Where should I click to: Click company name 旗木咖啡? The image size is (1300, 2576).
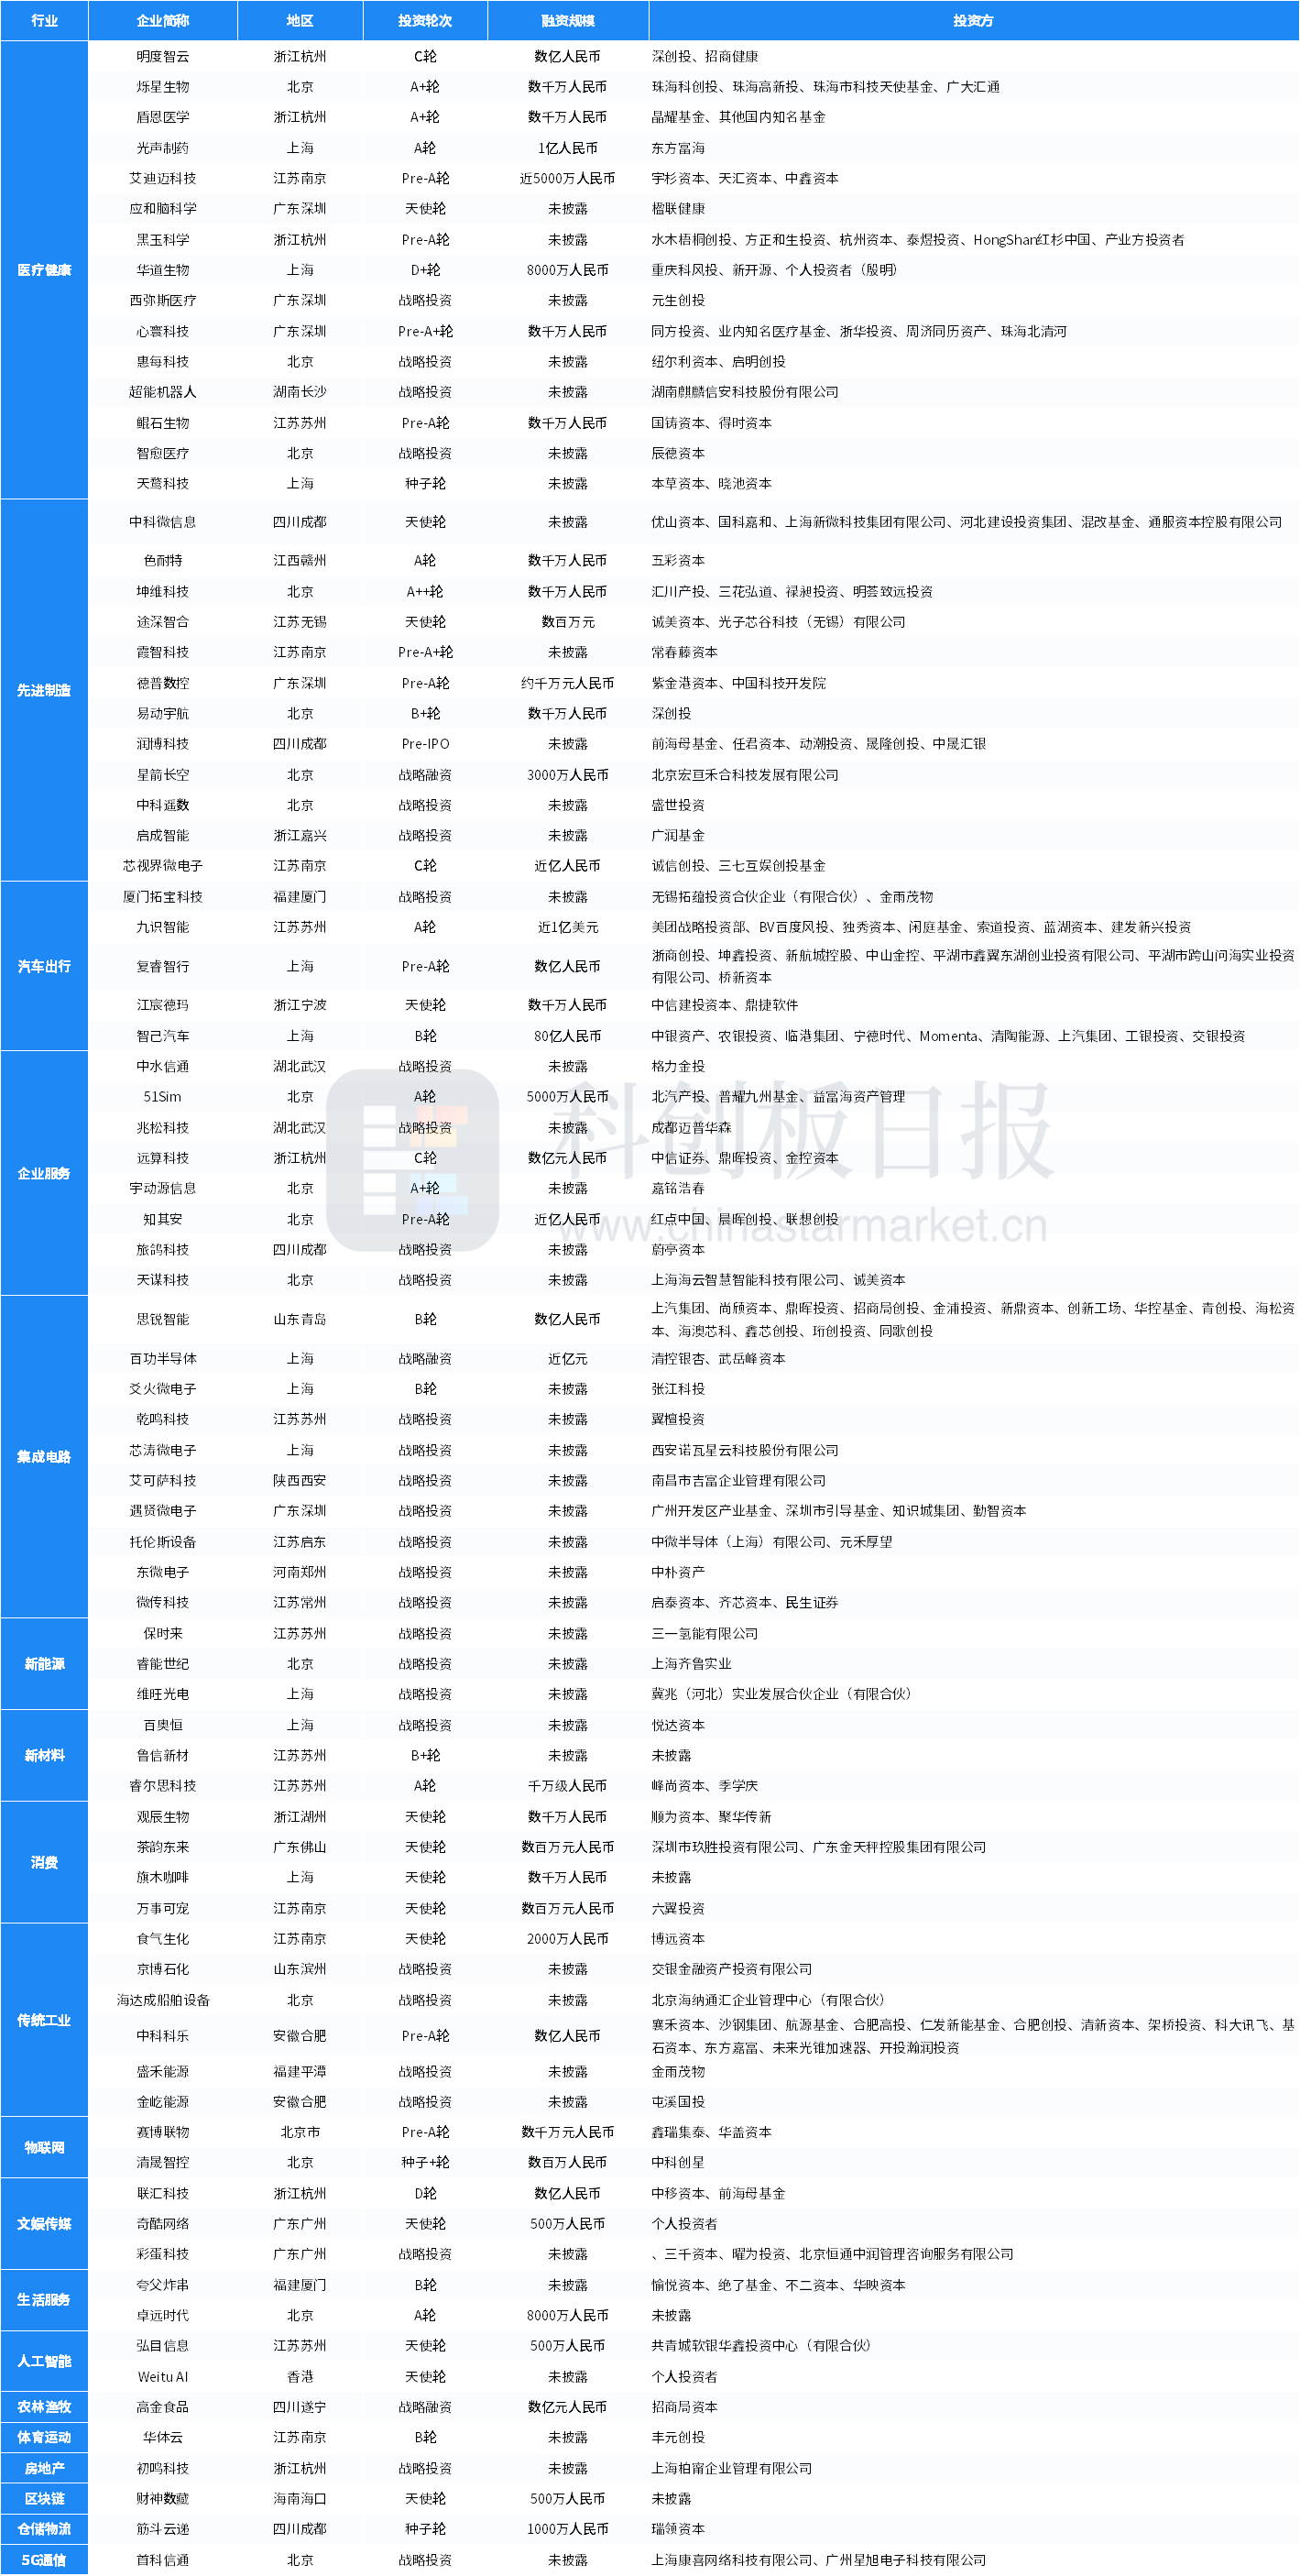tap(163, 1877)
